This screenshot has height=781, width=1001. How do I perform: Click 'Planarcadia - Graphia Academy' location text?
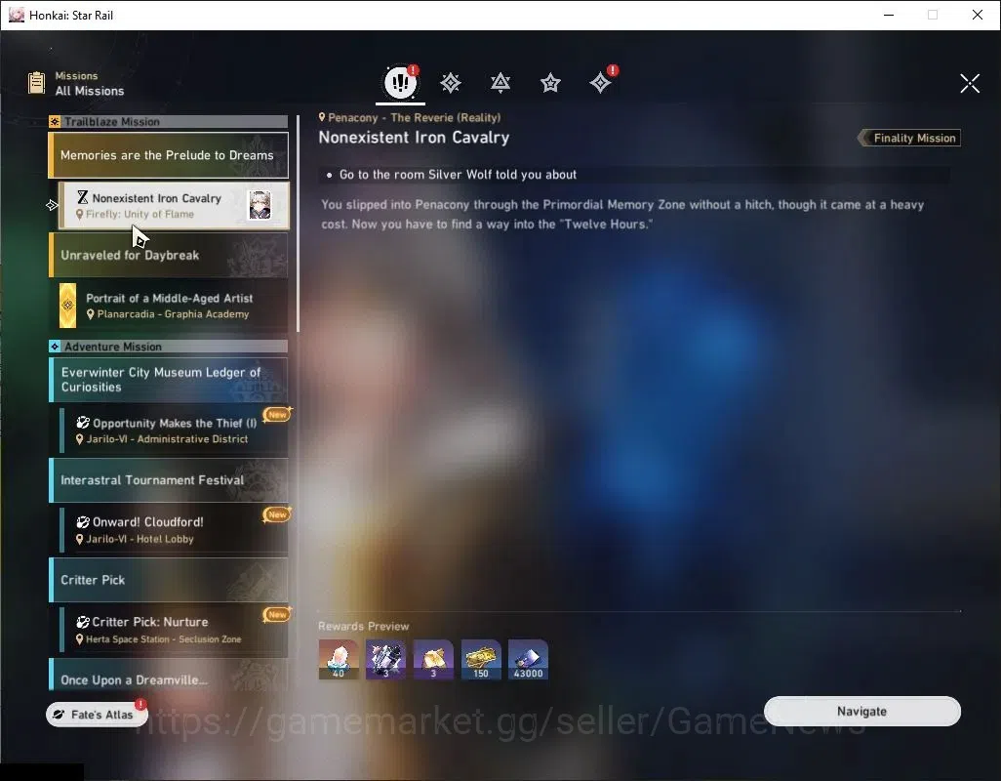[x=173, y=314]
